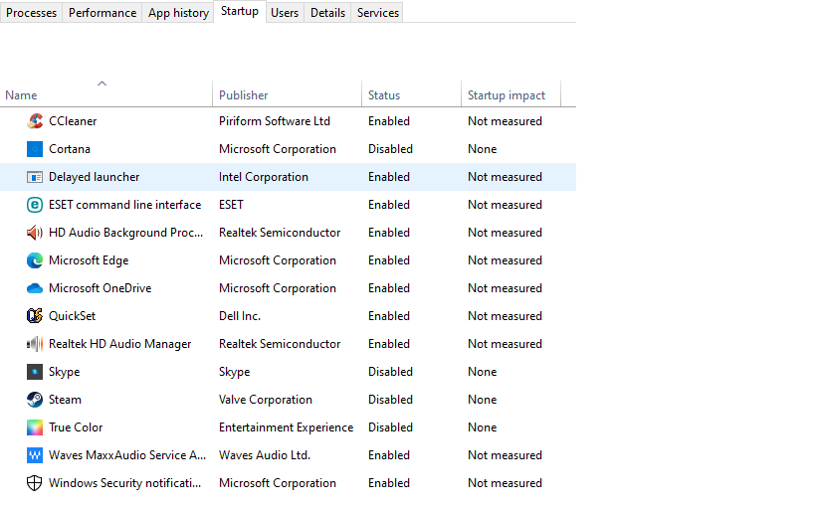815x511 pixels.
Task: Select Realtek HD Audio Manager name
Action: [120, 344]
